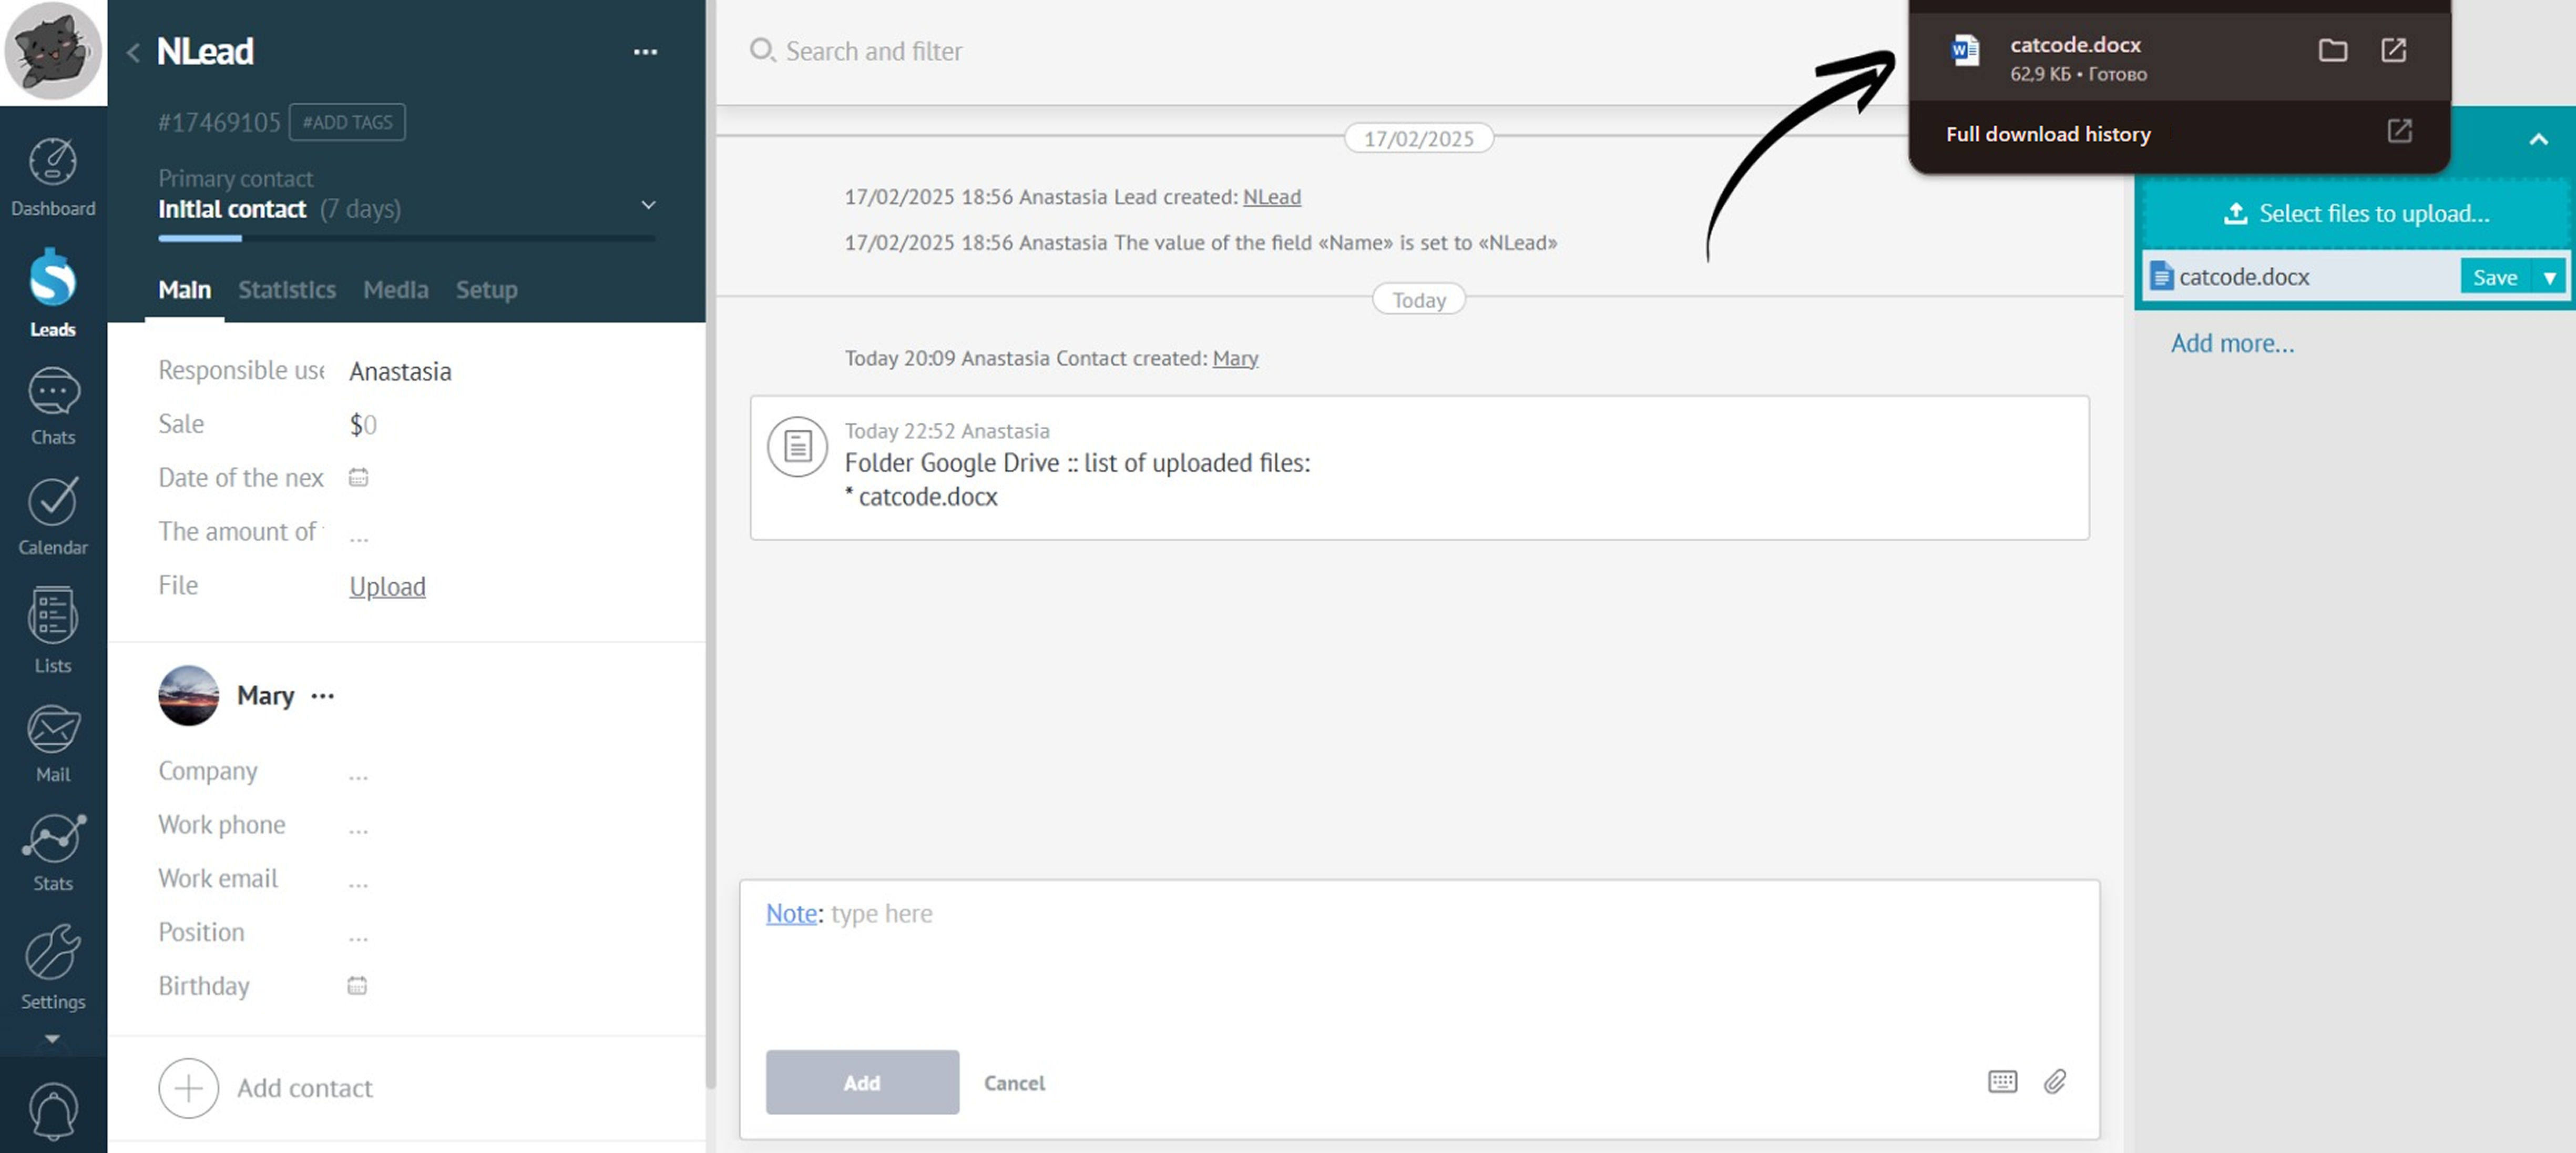This screenshot has width=2576, height=1153.
Task: Open Chats from the sidebar
Action: coord(53,393)
